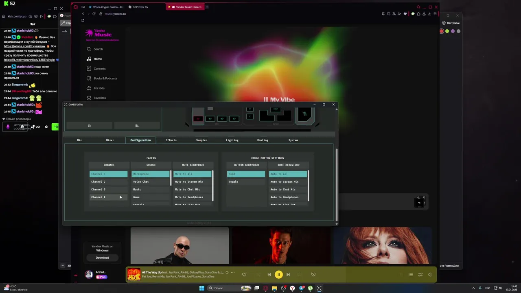This screenshot has width=521, height=293.
Task: Choose fader Mute to Chat Mic
Action: click(192, 190)
